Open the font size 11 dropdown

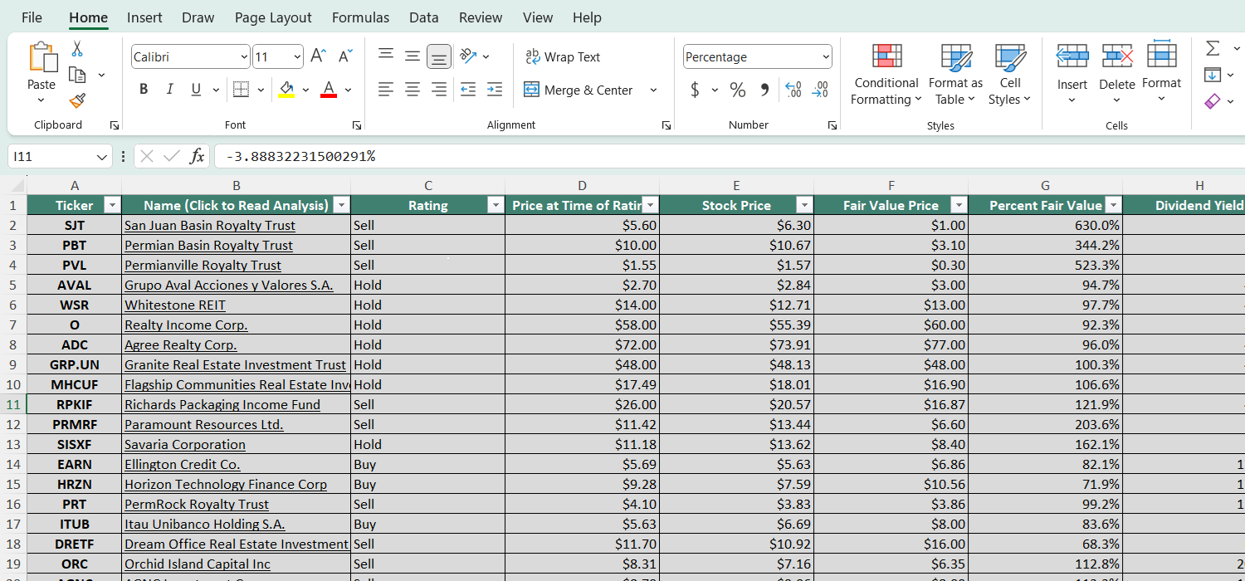(297, 57)
